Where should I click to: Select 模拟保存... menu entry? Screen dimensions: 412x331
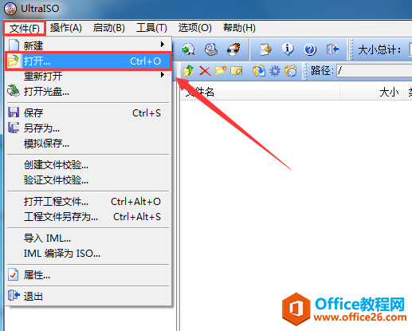88,144
